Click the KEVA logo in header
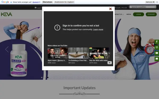Screen dimensions: 159x99 pos(7,14)
